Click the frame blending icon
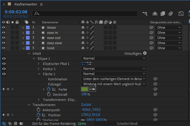 click(x=163, y=14)
